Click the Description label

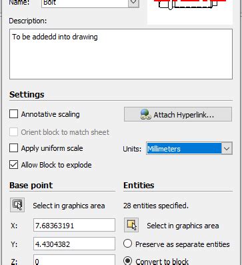pos(28,21)
